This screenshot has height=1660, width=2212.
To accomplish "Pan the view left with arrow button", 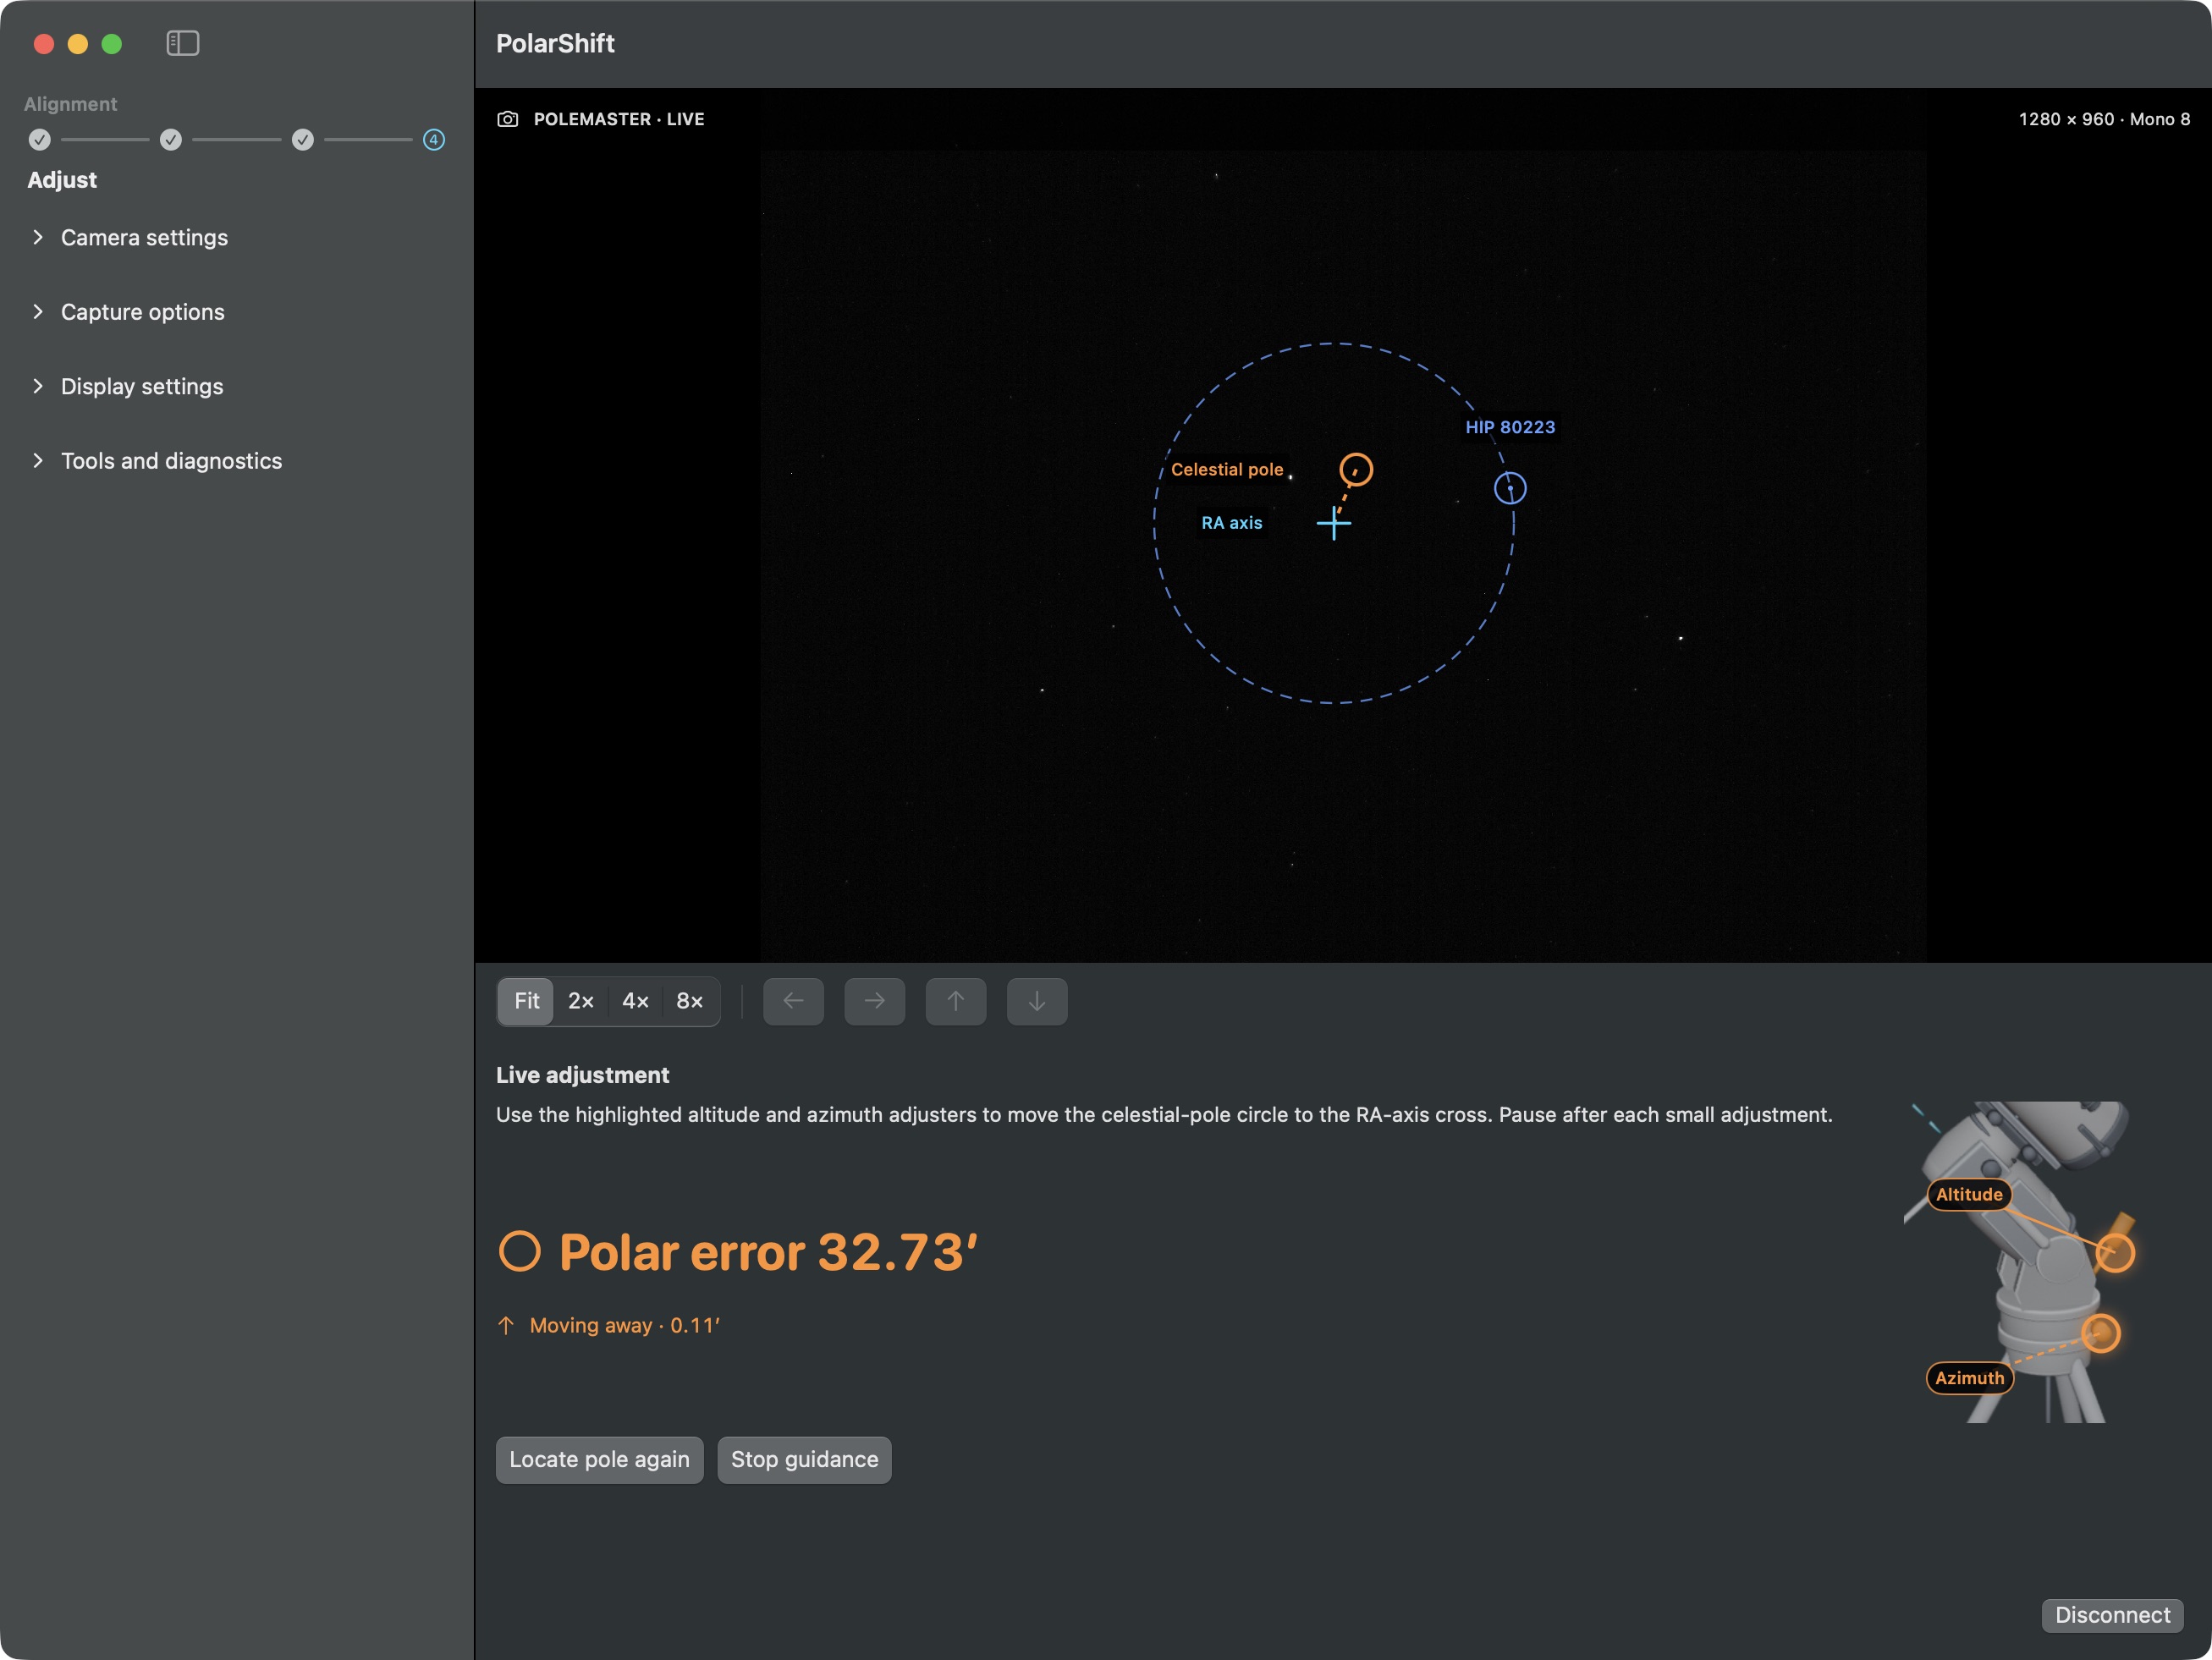I will (793, 1001).
